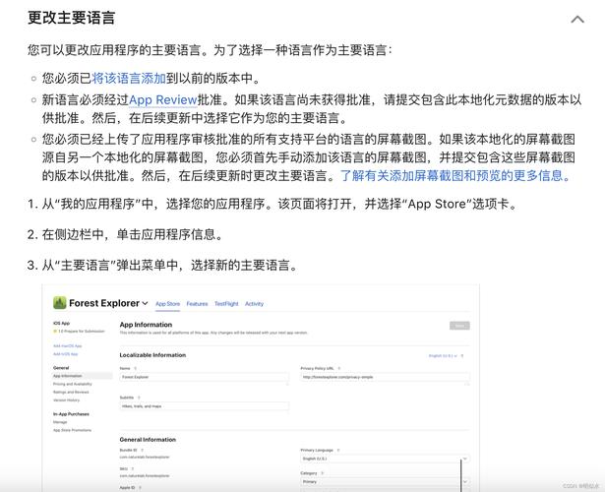Click the 更改主要语言 heading

72,18
